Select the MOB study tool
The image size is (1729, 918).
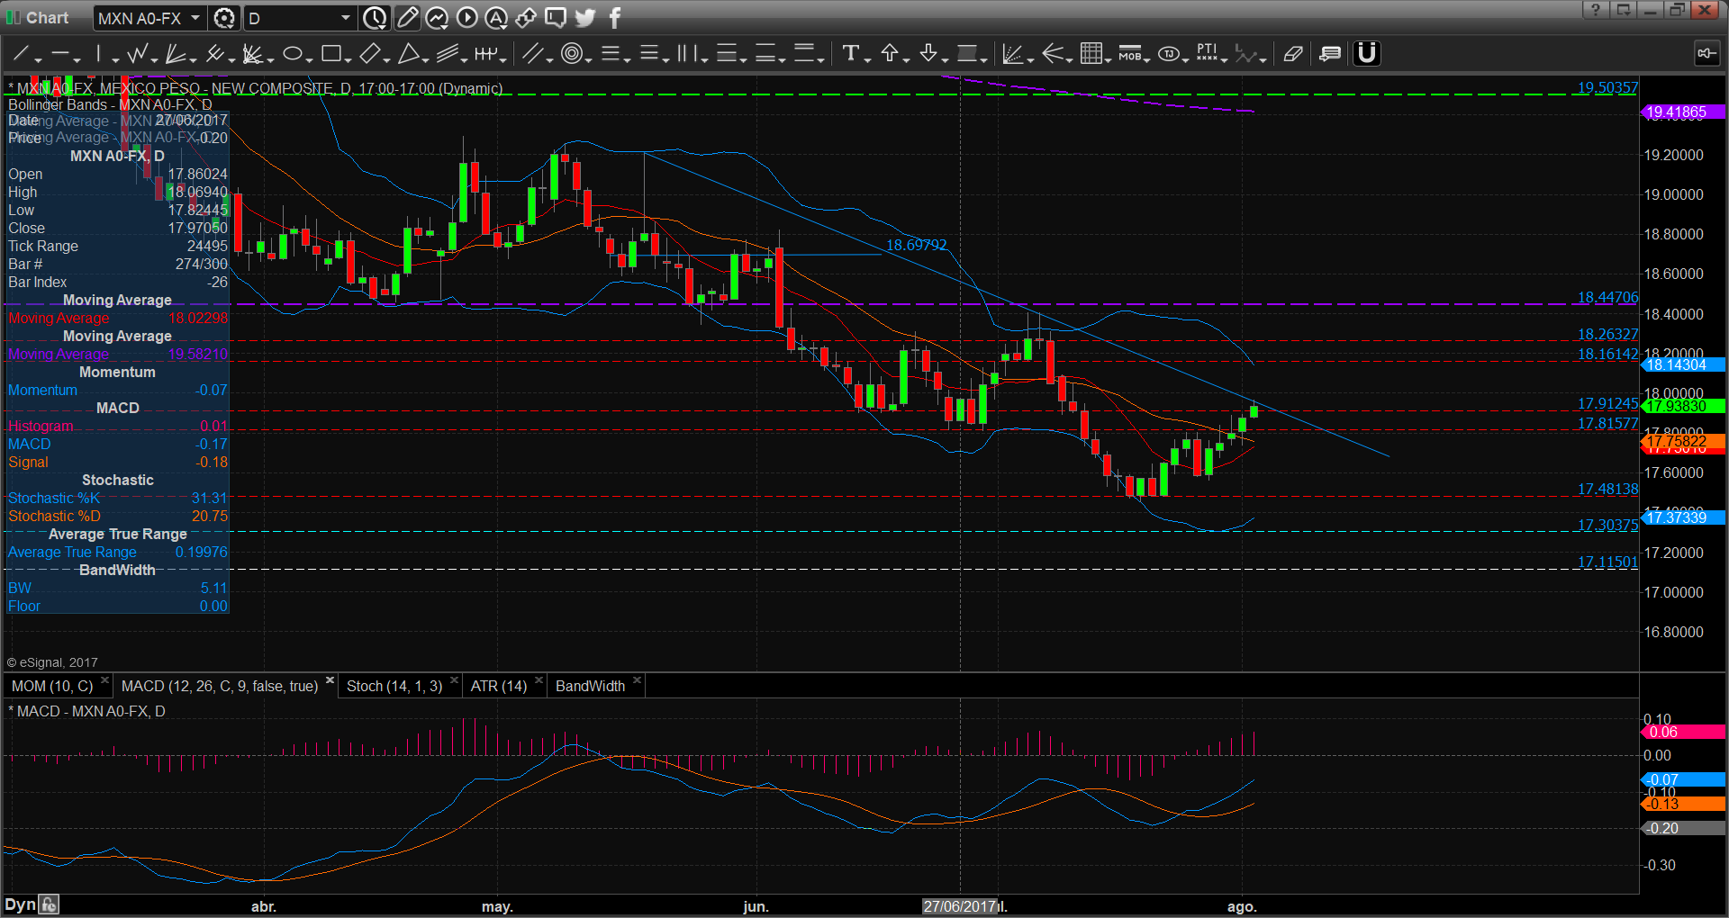coord(1130,54)
